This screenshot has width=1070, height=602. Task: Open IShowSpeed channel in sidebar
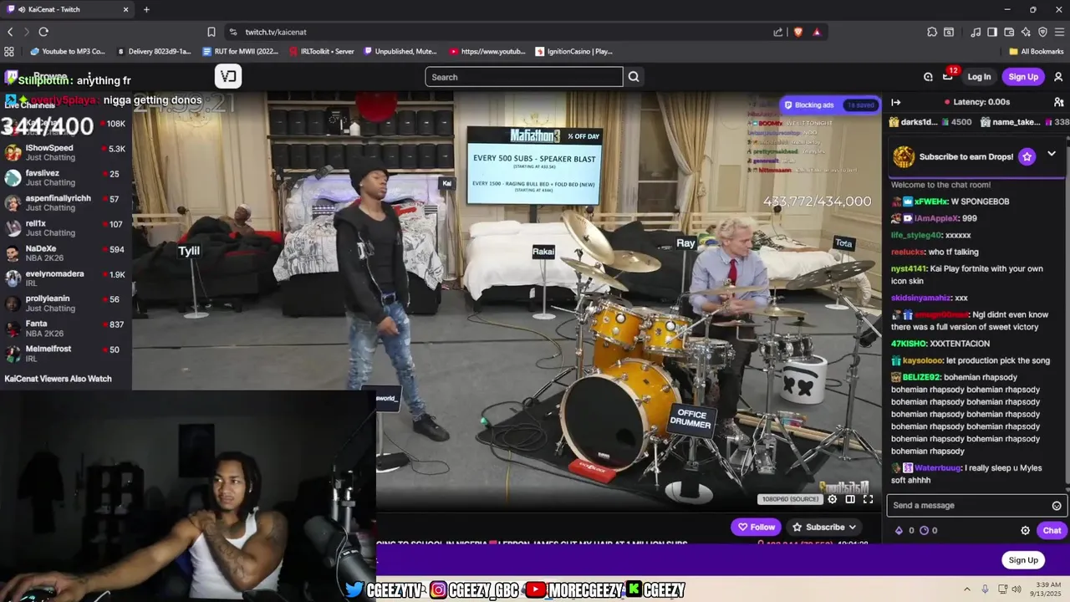pos(65,153)
